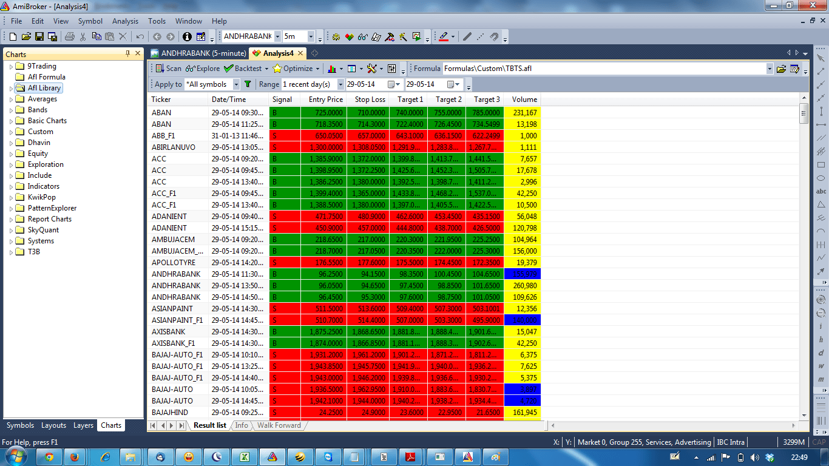Close the Analysis4 tab
Screen dimensions: 829x466
[x=301, y=53]
